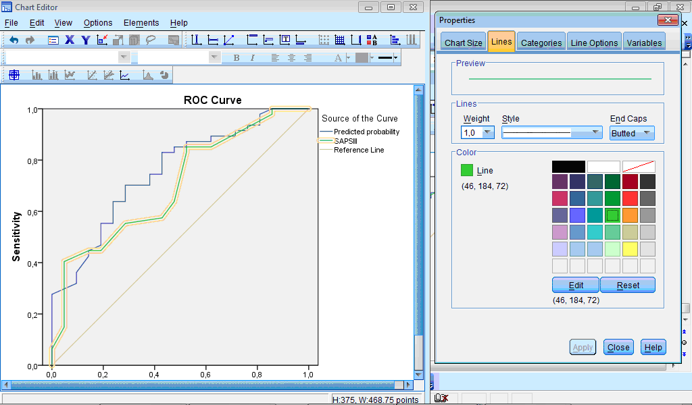Open the line Weight dropdown
Viewport: 692px width, 405px height.
488,132
